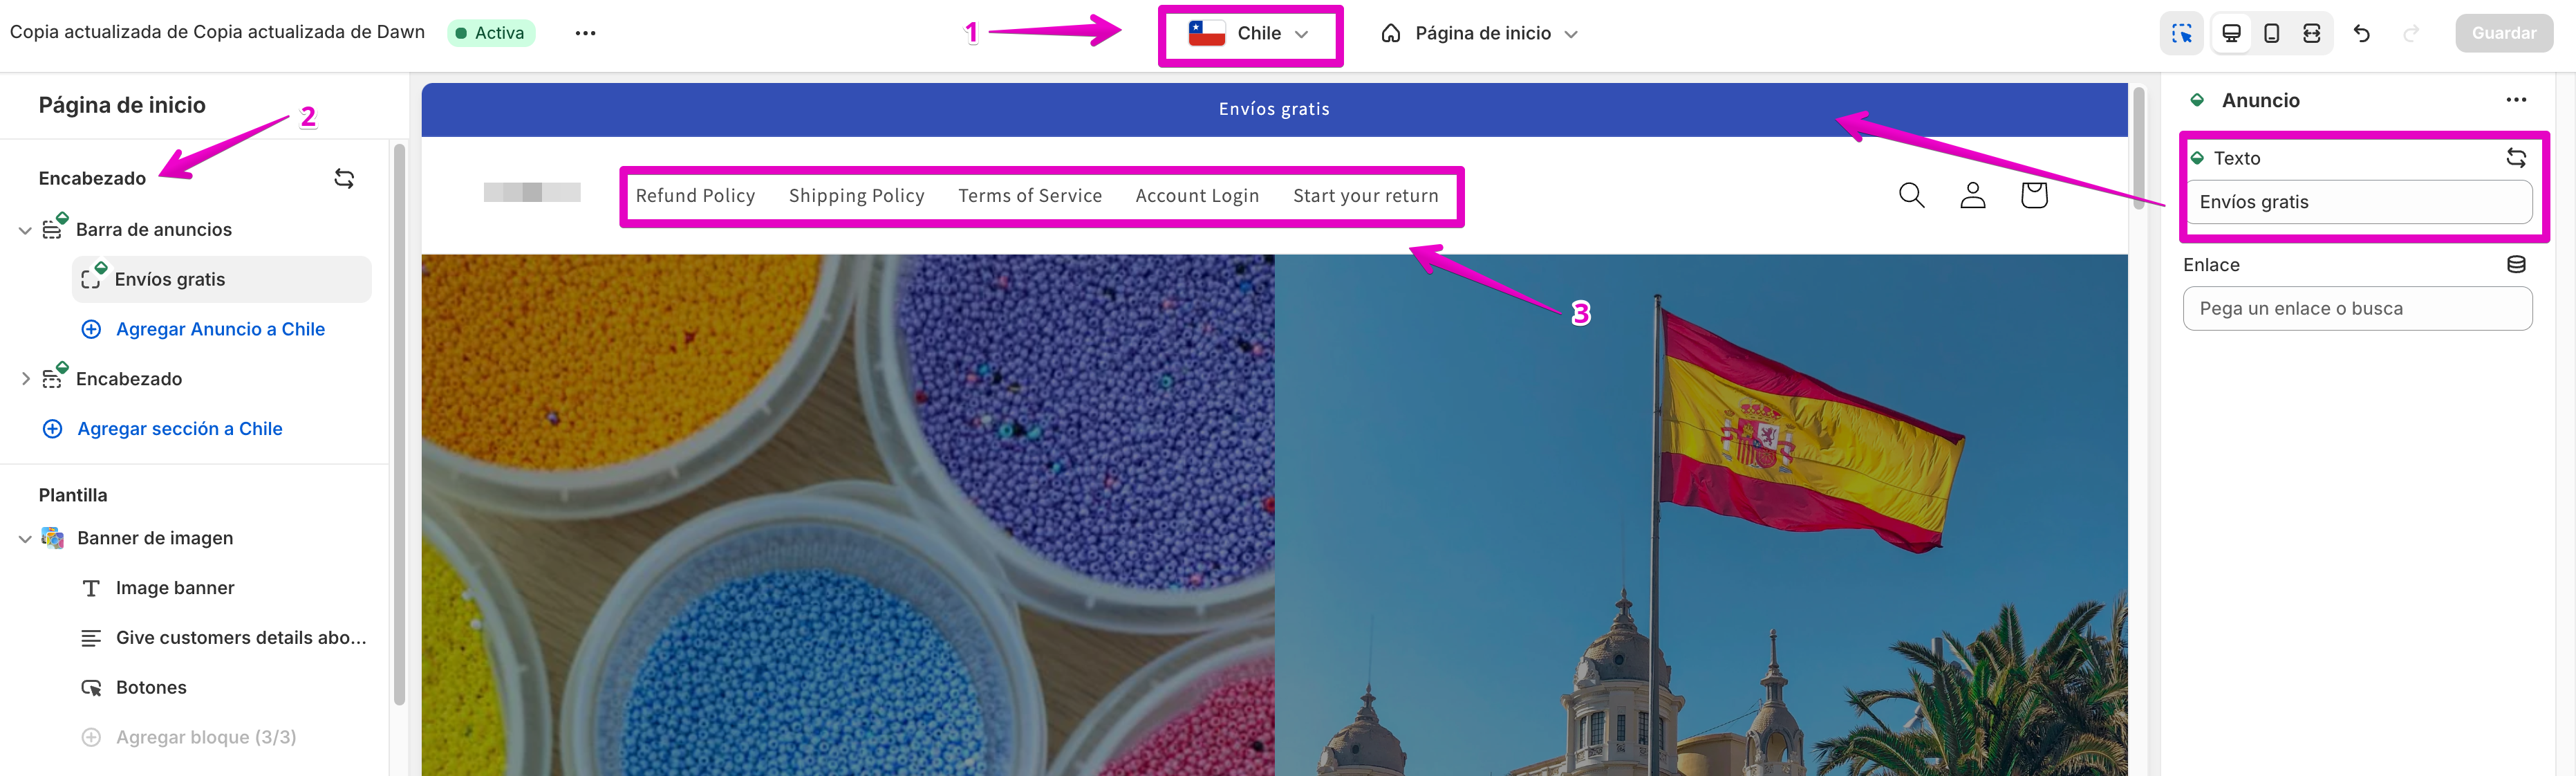
Task: Click the Texto input containing Envíos gratis
Action: click(x=2357, y=202)
